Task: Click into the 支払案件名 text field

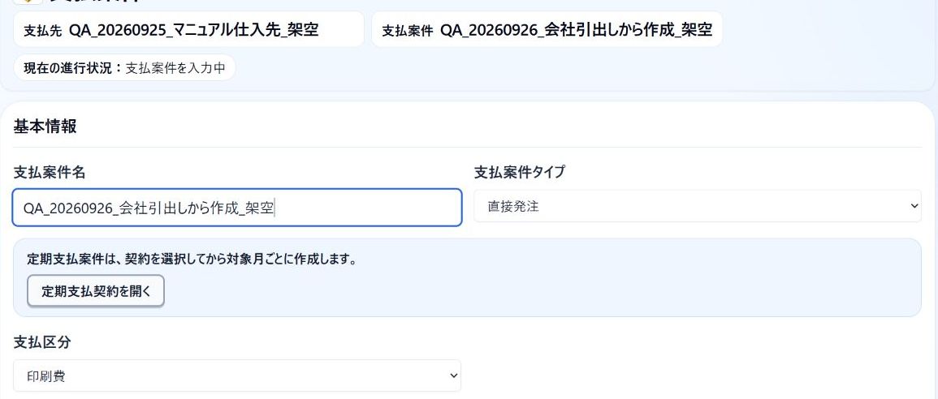Action: coord(237,208)
